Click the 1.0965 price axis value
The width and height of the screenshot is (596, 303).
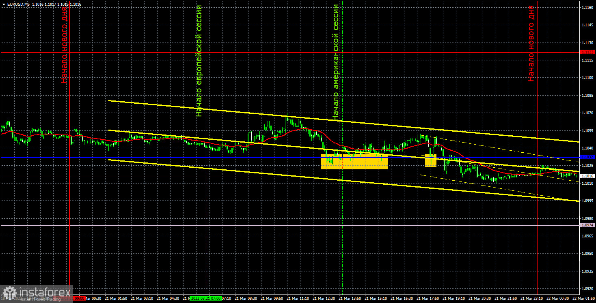(587, 236)
